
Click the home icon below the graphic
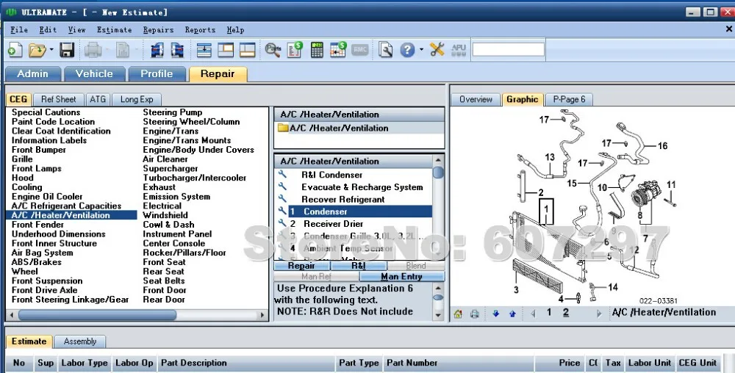coord(458,314)
